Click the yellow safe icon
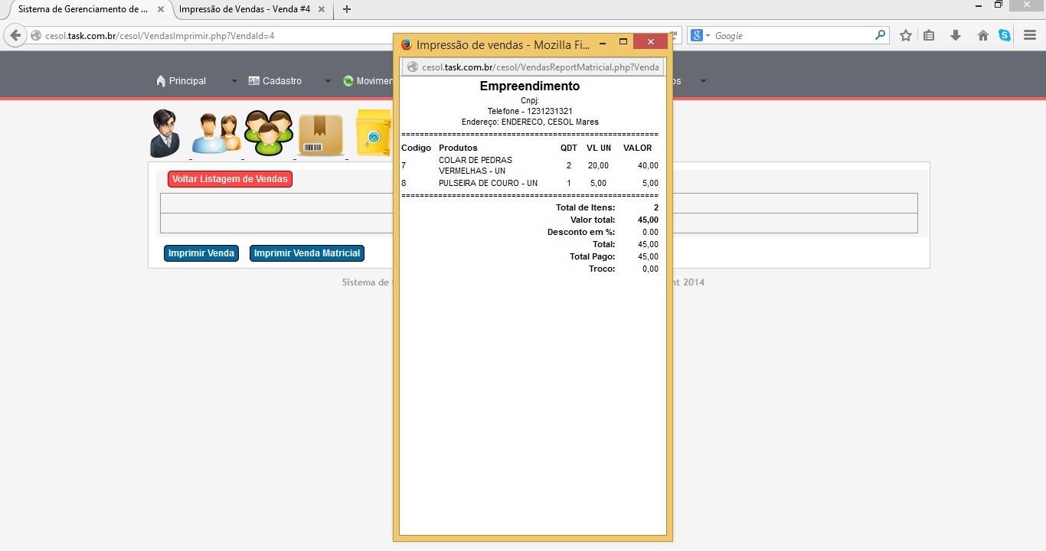Image resolution: width=1046 pixels, height=551 pixels. coord(374,133)
